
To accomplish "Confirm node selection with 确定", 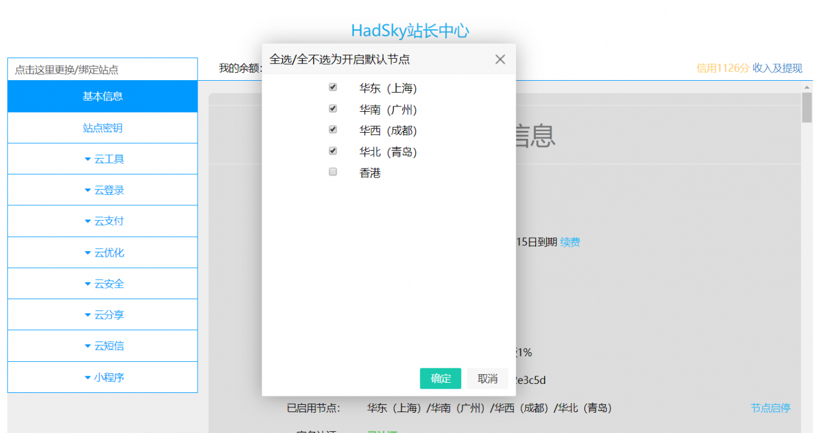I will (x=441, y=379).
